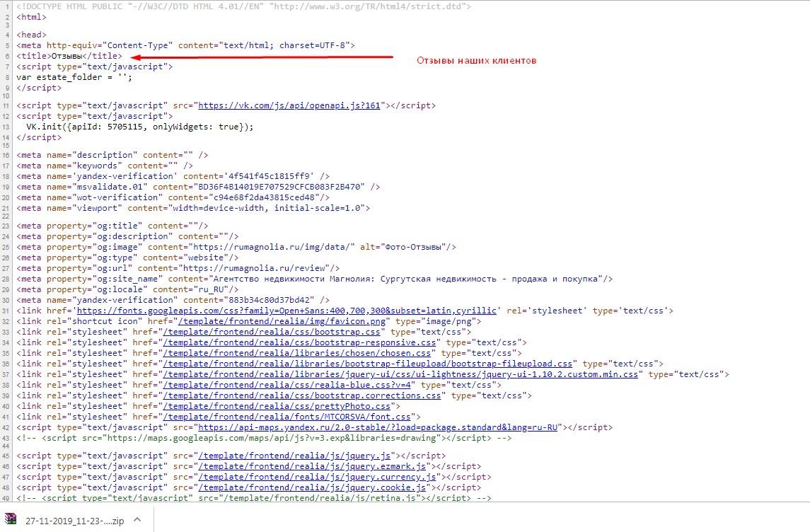Open the vk.com openapi.js script link
Image resolution: width=810 pixels, height=532 pixels.
[289, 105]
